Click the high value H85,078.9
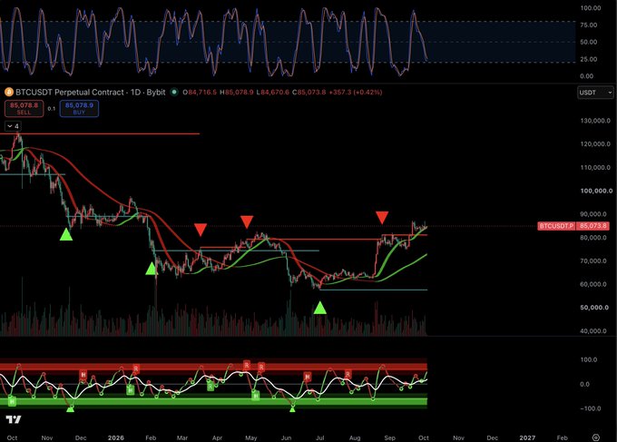The height and width of the screenshot is (442, 617). 237,92
